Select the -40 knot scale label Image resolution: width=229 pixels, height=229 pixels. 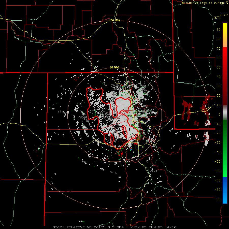218,152
